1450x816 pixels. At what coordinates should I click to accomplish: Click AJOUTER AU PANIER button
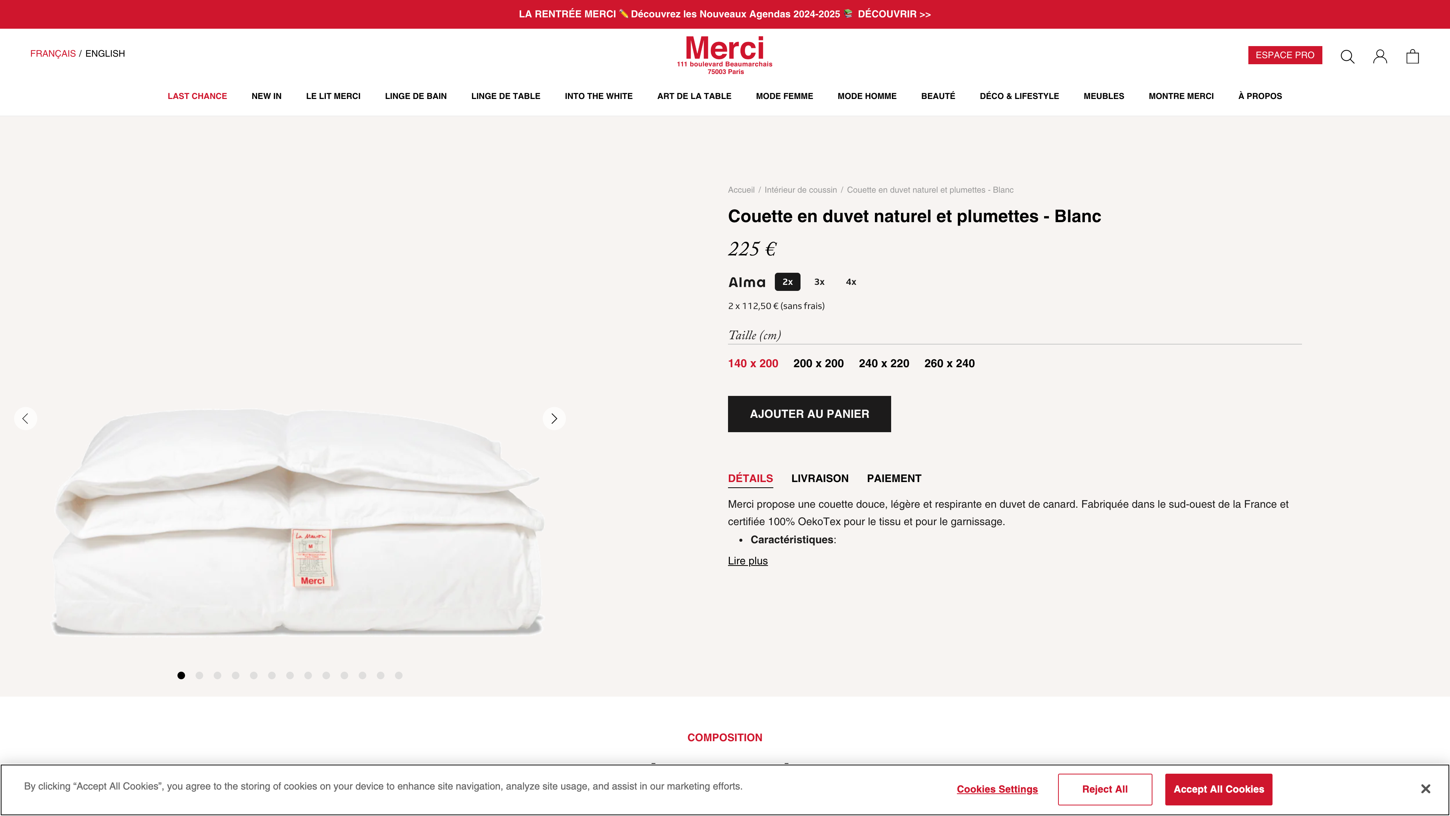coord(809,414)
